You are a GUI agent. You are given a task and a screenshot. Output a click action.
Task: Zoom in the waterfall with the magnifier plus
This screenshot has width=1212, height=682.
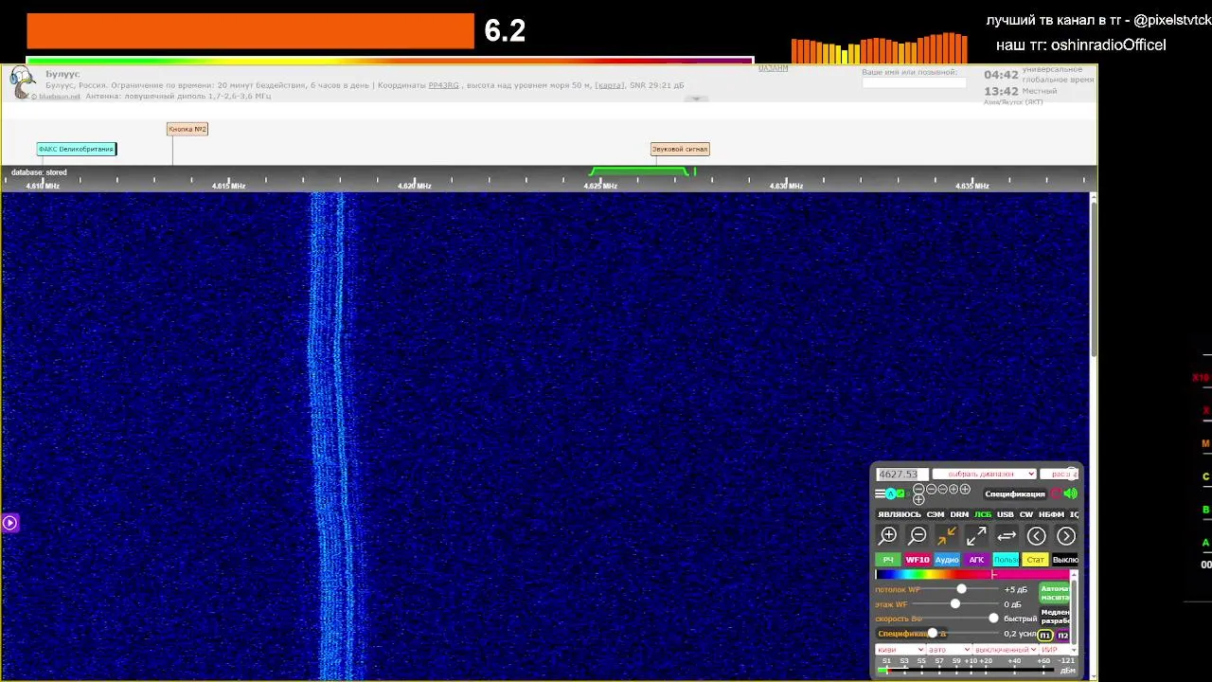(888, 536)
